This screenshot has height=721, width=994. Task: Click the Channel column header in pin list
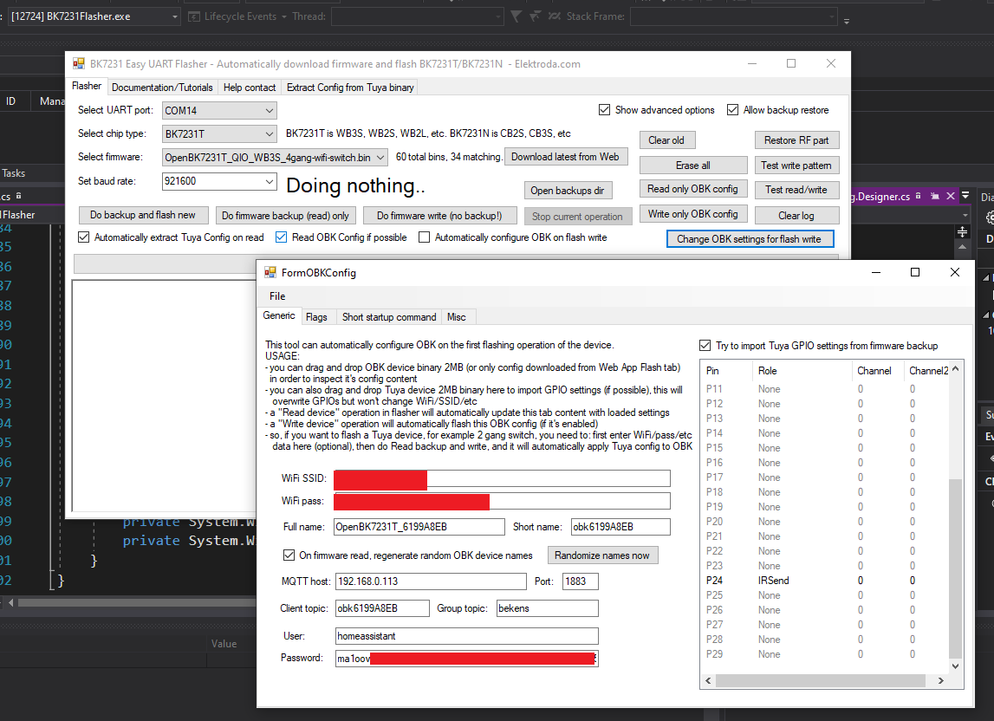click(x=877, y=371)
